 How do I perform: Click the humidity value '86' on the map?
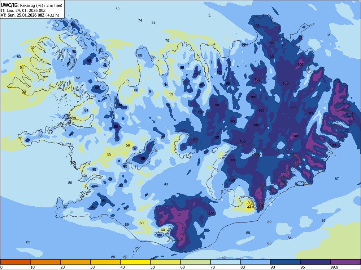click(x=323, y=220)
